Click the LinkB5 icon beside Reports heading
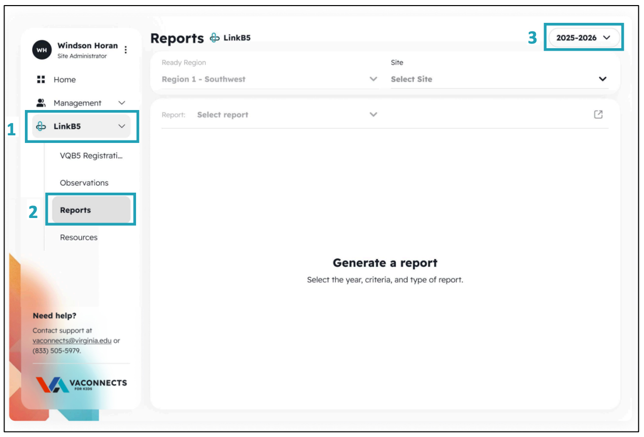This screenshot has width=644, height=437. 215,38
